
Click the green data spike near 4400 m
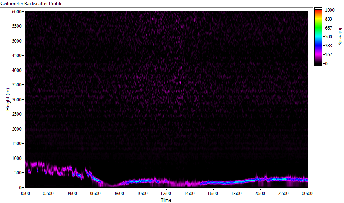pos(197,59)
